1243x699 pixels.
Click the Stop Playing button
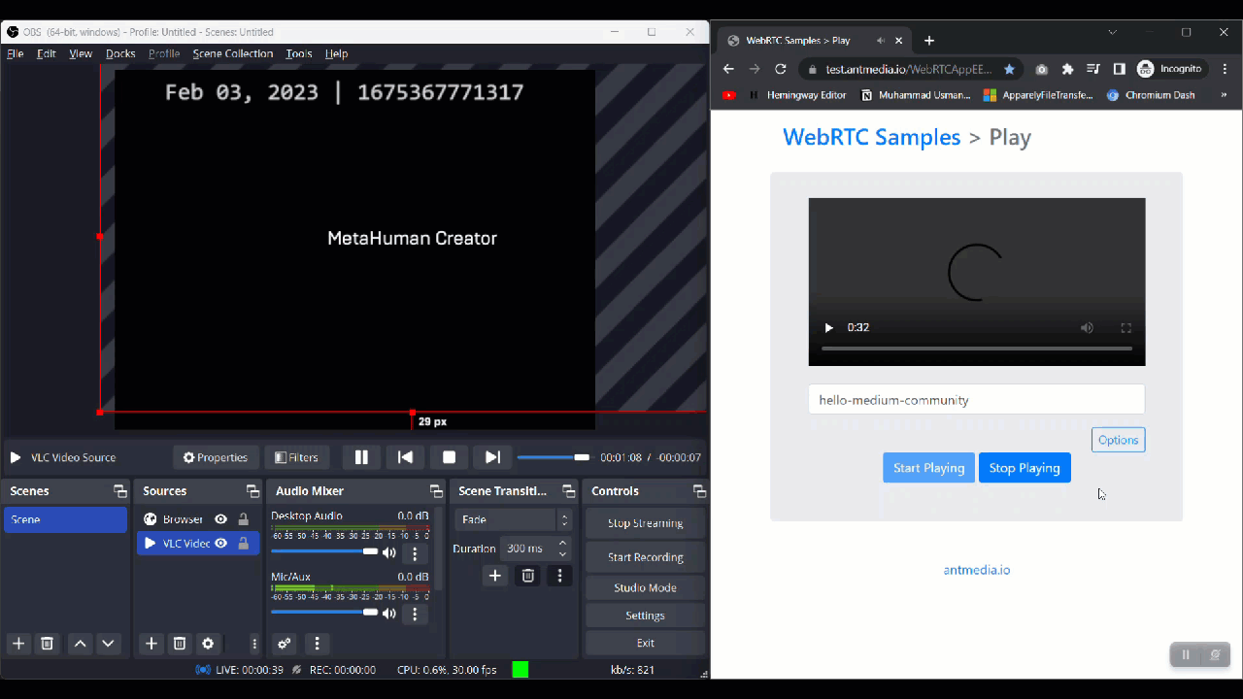tap(1025, 468)
